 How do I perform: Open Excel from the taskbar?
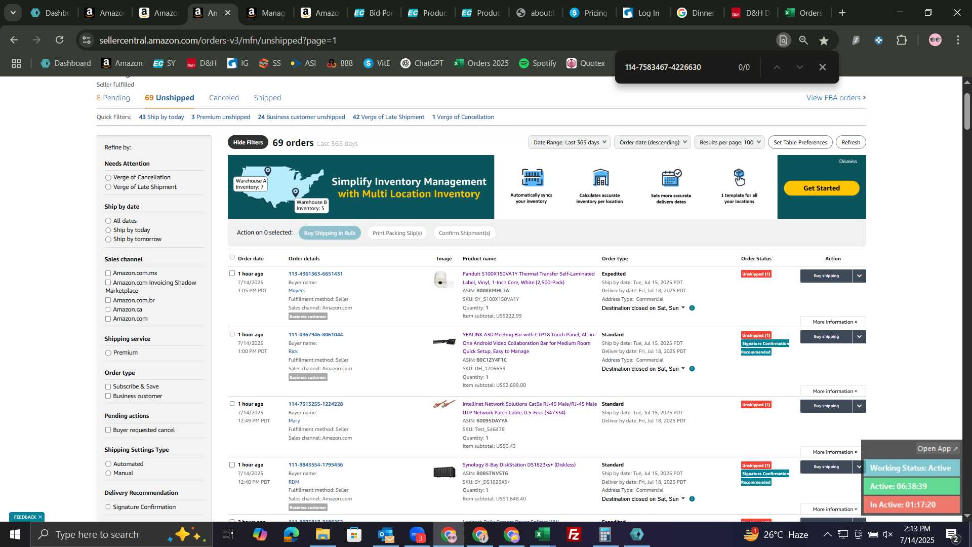point(542,534)
